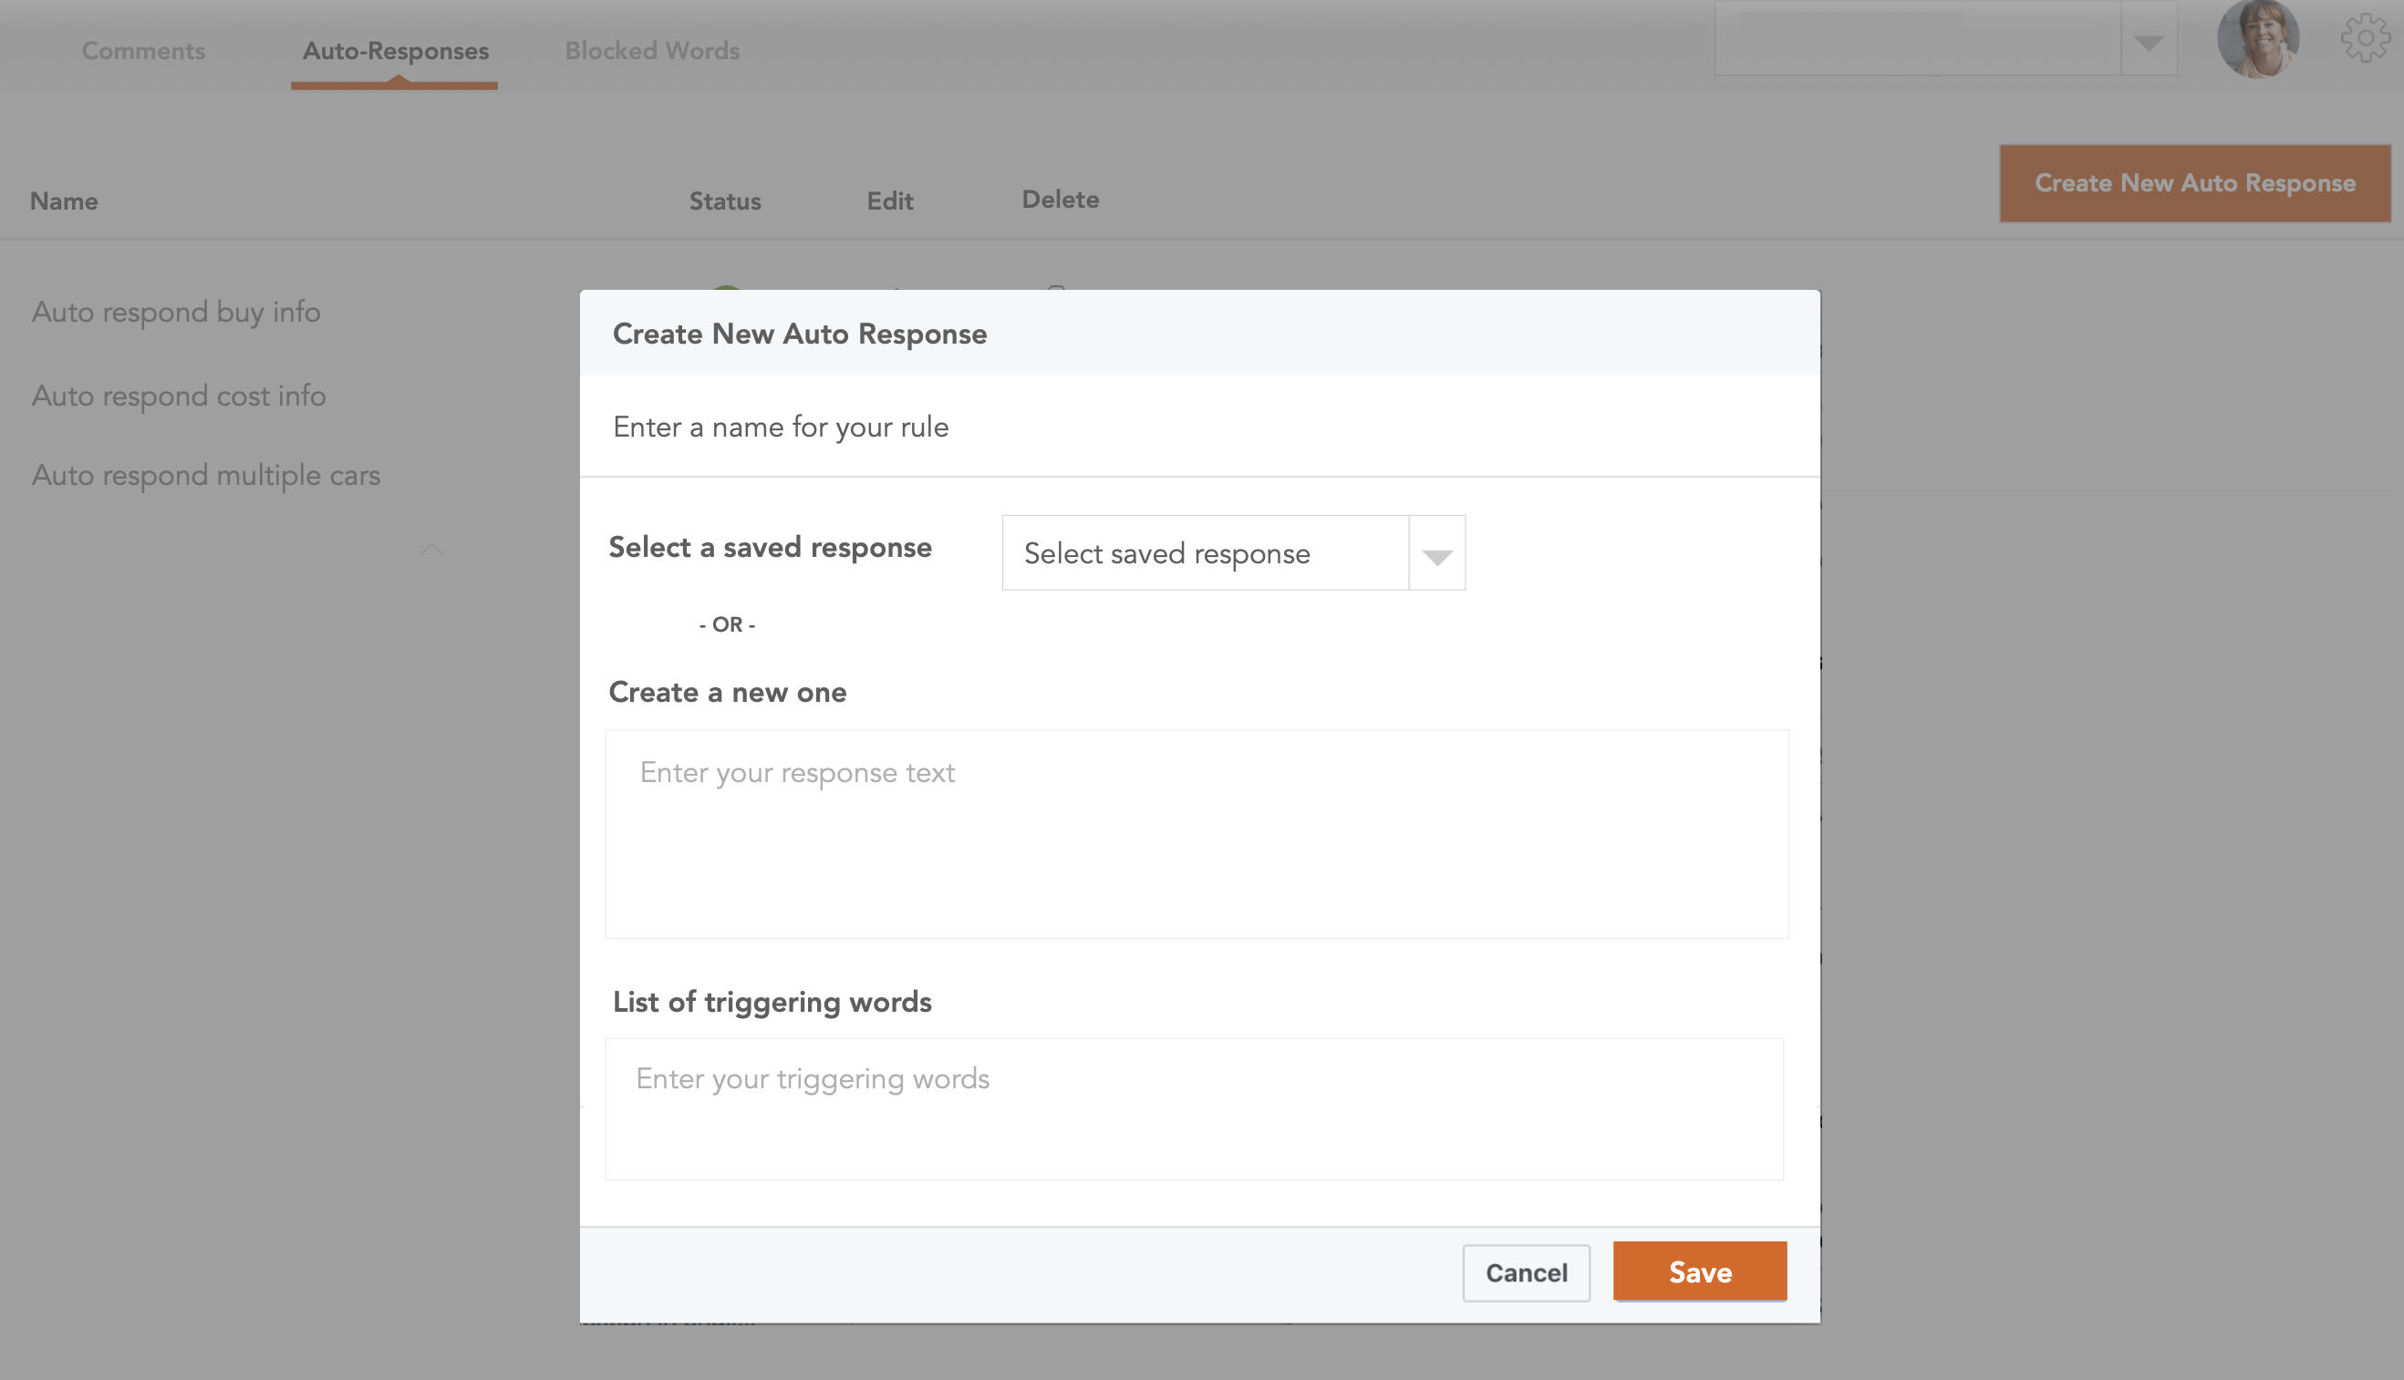Click the Status column header
Image resolution: width=2404 pixels, height=1380 pixels.
point(725,200)
